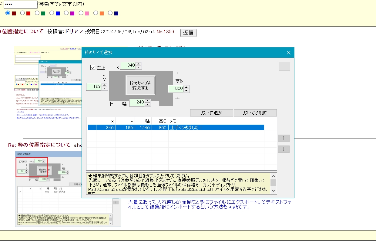Select the dark red color radio button
This screenshot has width=376, height=242.
[8, 13]
